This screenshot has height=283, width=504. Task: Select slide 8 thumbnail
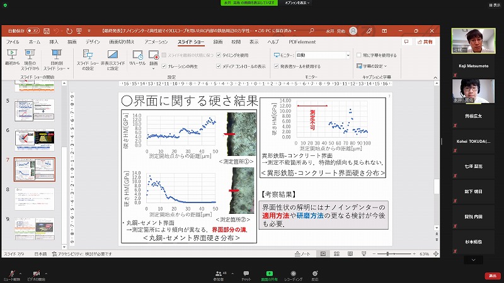[x=35, y=199]
